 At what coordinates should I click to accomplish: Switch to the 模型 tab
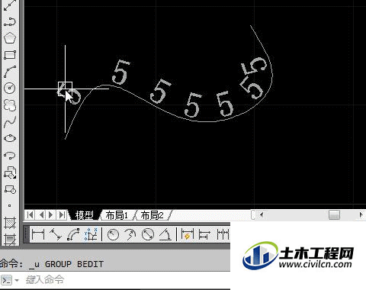click(x=85, y=215)
